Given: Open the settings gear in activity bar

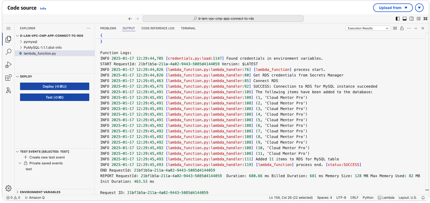Looking at the screenshot, I should (8, 188).
